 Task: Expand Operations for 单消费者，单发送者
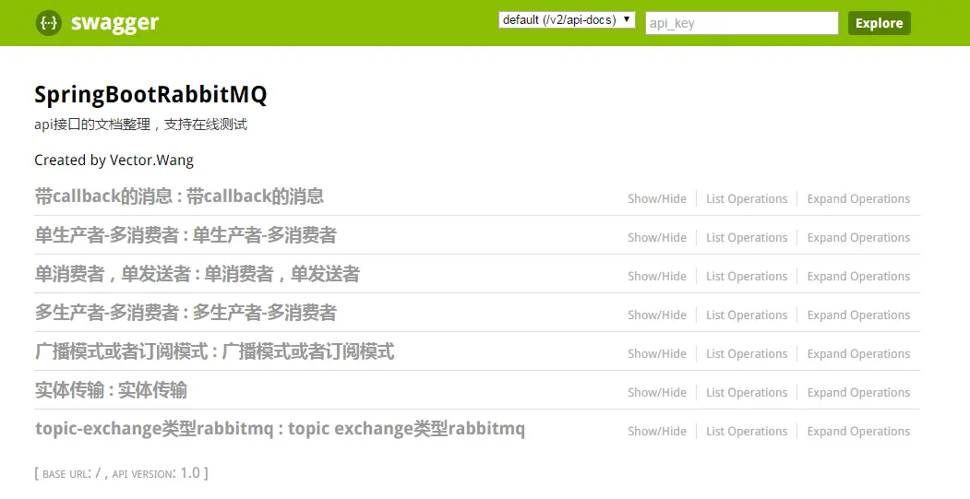pyautogui.click(x=858, y=277)
